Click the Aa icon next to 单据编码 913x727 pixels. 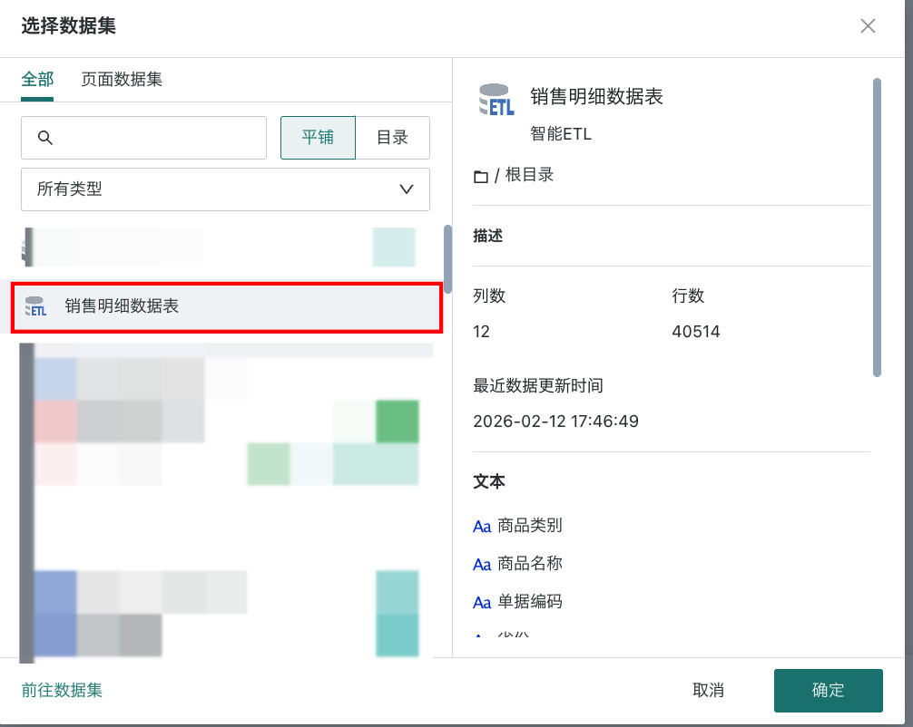pos(482,602)
